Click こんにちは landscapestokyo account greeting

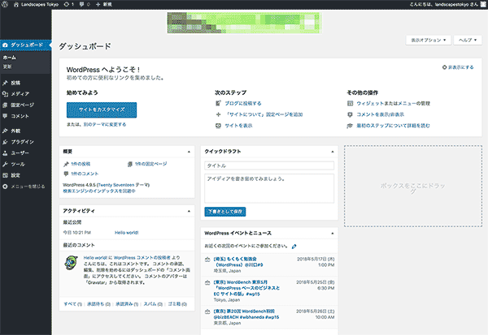click(x=444, y=4)
